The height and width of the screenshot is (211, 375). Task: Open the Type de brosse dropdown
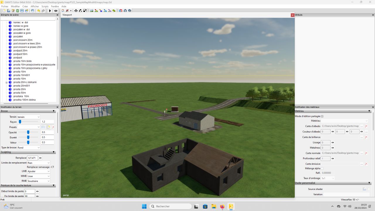click(28, 148)
